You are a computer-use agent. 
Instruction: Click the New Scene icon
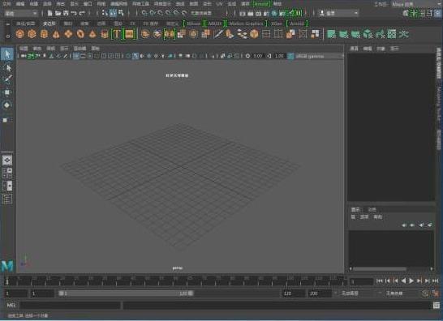[49, 13]
